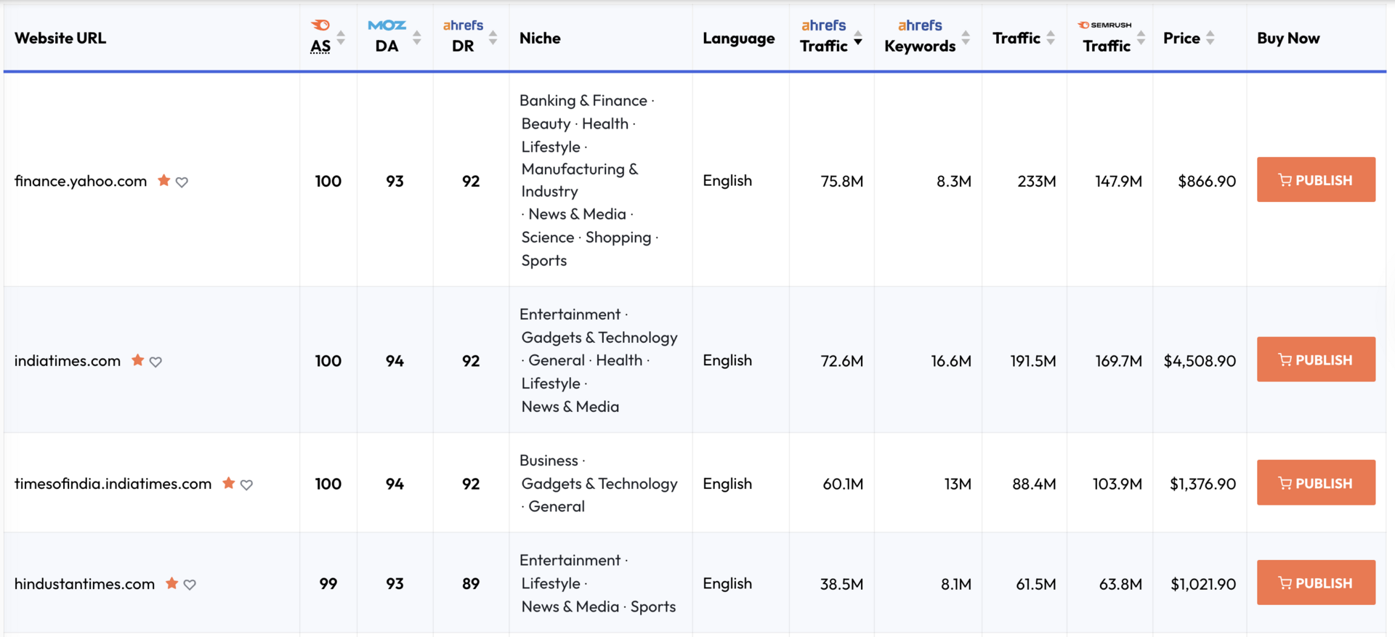Click the AS score 99 cell
This screenshot has width=1395, height=637.
click(x=328, y=584)
